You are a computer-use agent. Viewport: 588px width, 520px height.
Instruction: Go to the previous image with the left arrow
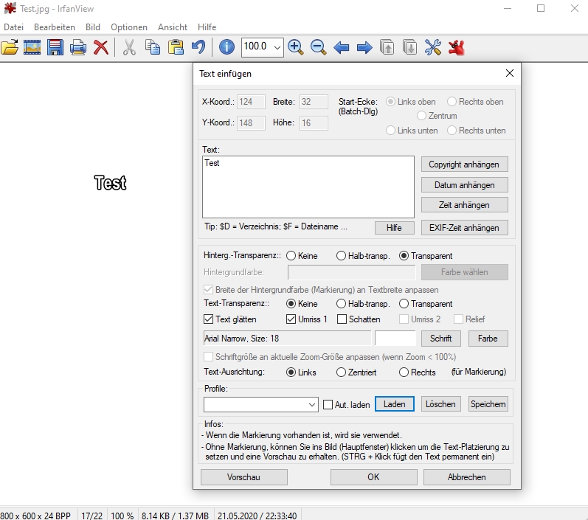[342, 48]
